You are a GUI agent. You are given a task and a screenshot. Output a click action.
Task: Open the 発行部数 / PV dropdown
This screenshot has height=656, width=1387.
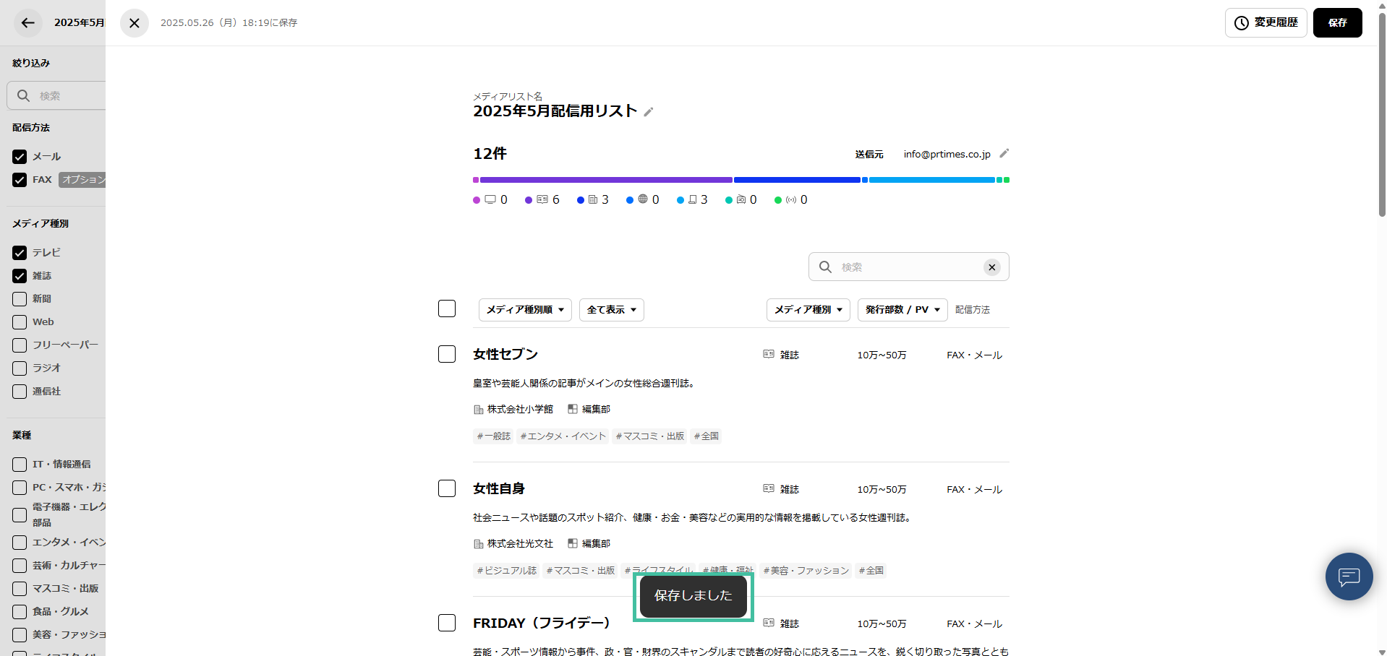[902, 310]
